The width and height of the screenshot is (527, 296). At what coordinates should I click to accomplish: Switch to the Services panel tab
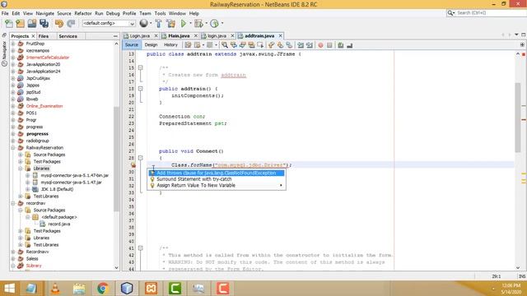click(x=68, y=36)
